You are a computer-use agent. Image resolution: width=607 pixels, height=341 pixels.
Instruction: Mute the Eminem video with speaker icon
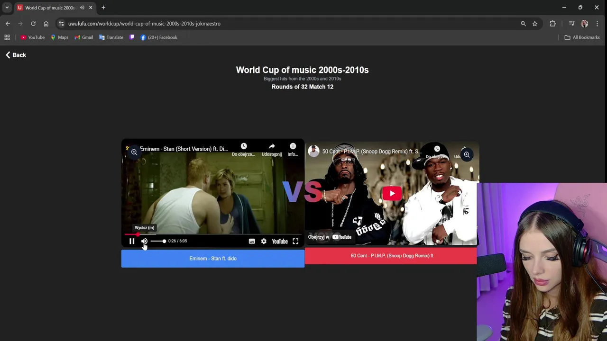144,241
